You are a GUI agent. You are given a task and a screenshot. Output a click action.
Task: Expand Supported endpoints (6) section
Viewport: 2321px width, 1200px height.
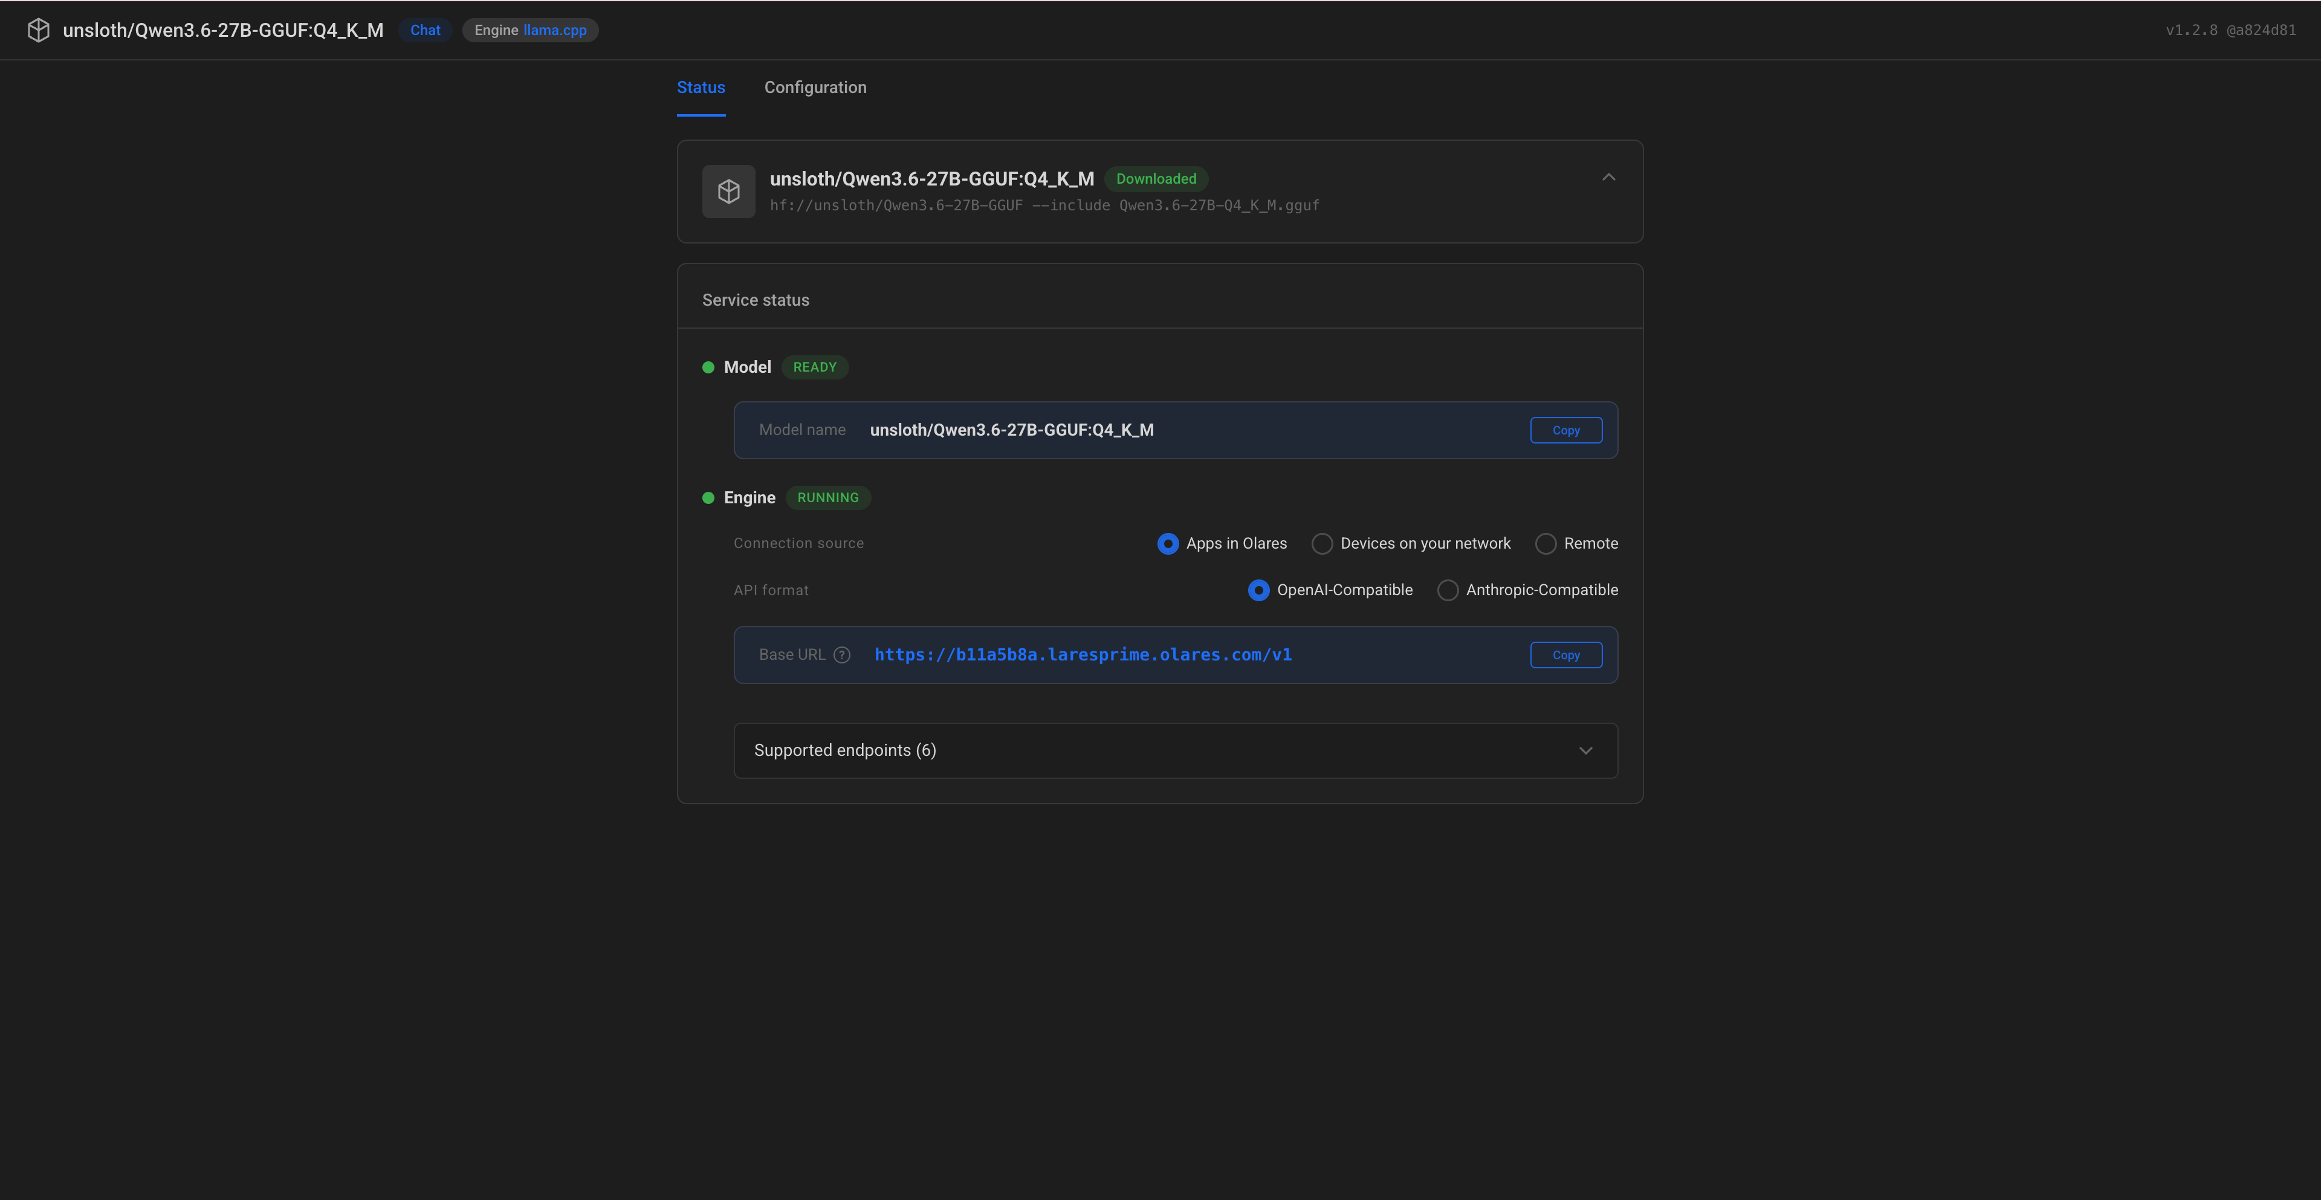click(x=1175, y=750)
